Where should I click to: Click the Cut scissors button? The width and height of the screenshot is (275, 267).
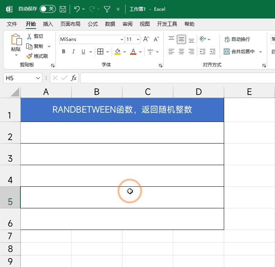pyautogui.click(x=35, y=36)
